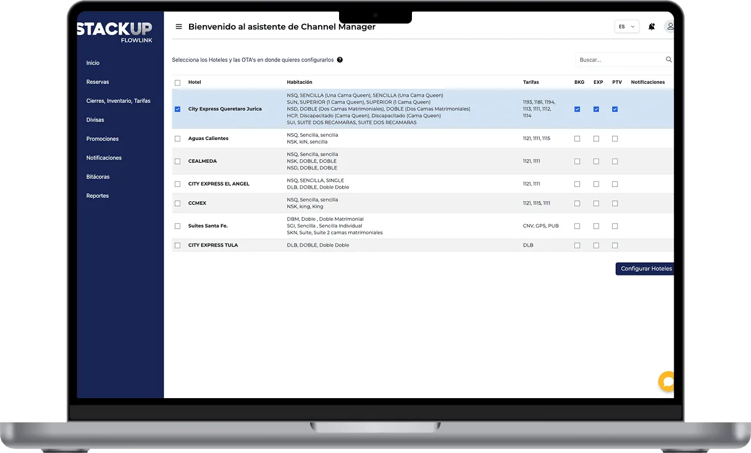The width and height of the screenshot is (751, 453).
Task: Uncheck EXP for City Express Queretaro Jurica
Action: click(x=597, y=109)
